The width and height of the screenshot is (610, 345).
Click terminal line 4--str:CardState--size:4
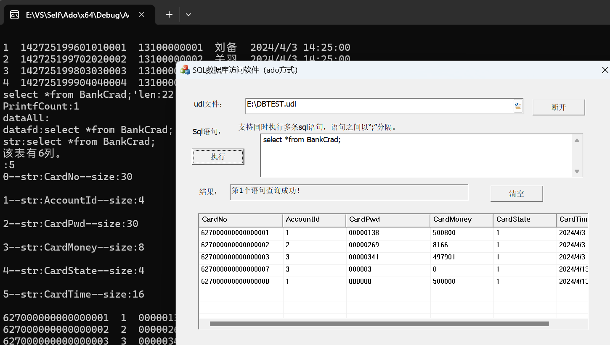[x=74, y=271]
